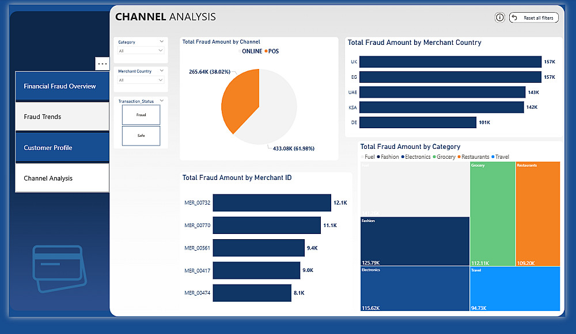Expand the Transaction_Status slicer chevron
The image size is (576, 334).
click(x=161, y=101)
